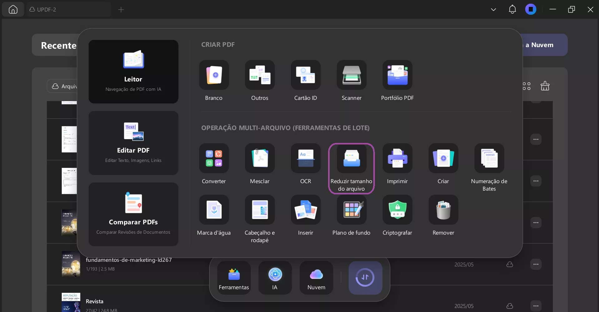Switch to the Ferramentas tab
The image size is (599, 312).
(x=234, y=278)
